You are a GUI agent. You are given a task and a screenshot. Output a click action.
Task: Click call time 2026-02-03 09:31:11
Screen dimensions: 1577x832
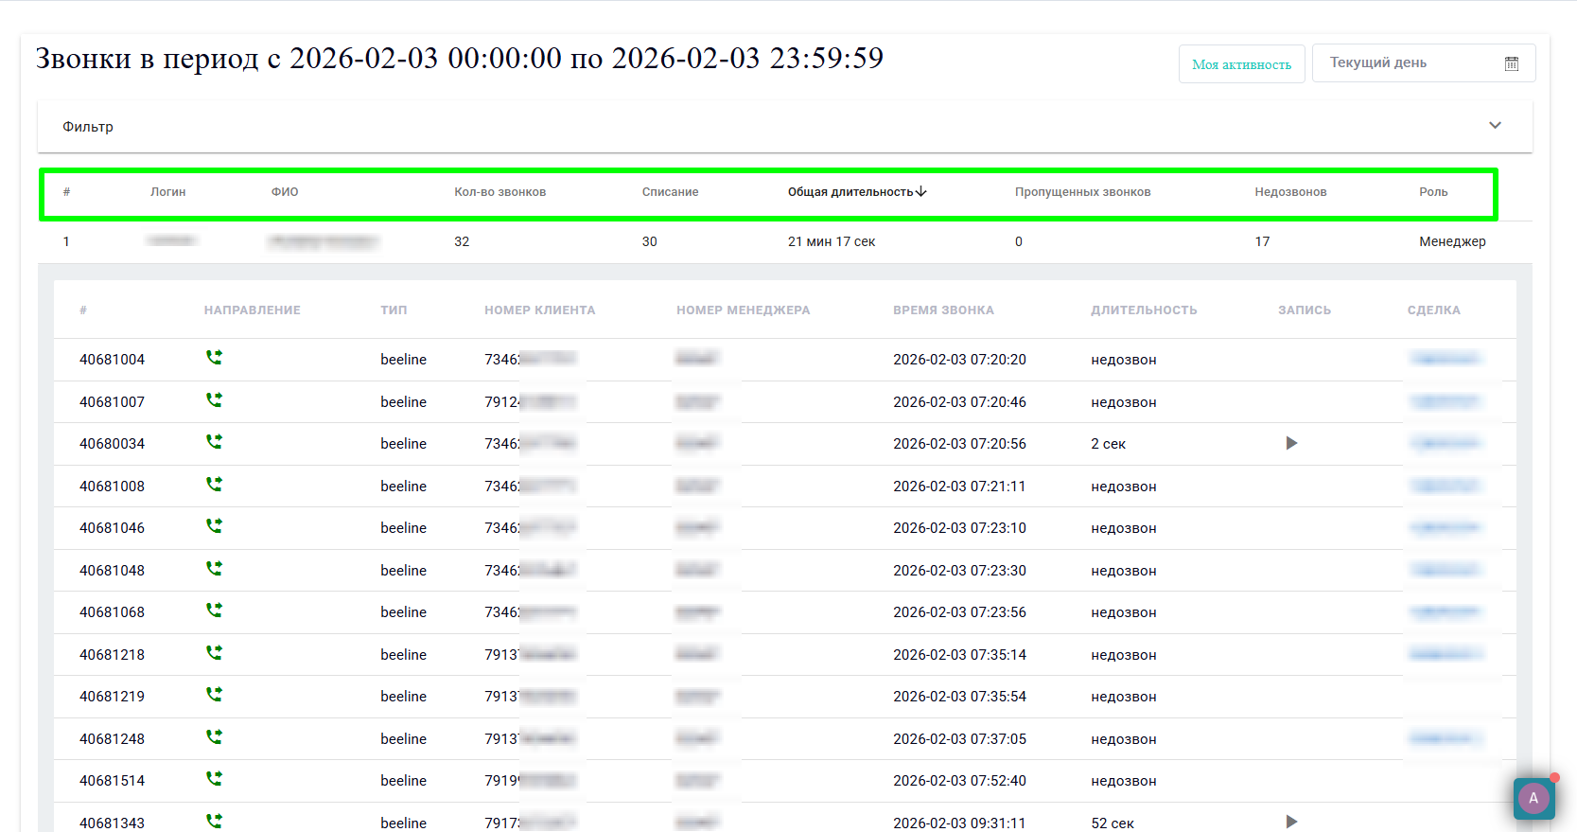coord(959,823)
